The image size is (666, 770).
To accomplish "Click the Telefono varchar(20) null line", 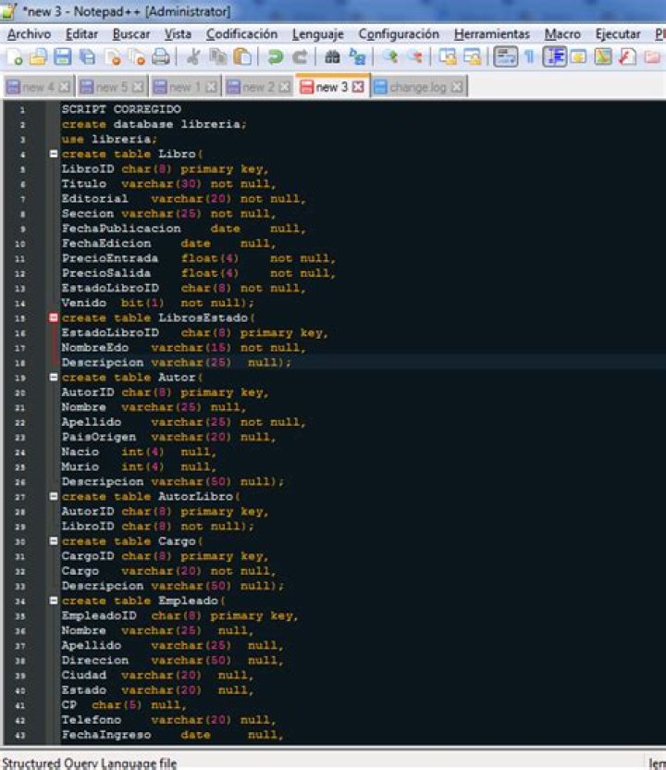I will [168, 720].
